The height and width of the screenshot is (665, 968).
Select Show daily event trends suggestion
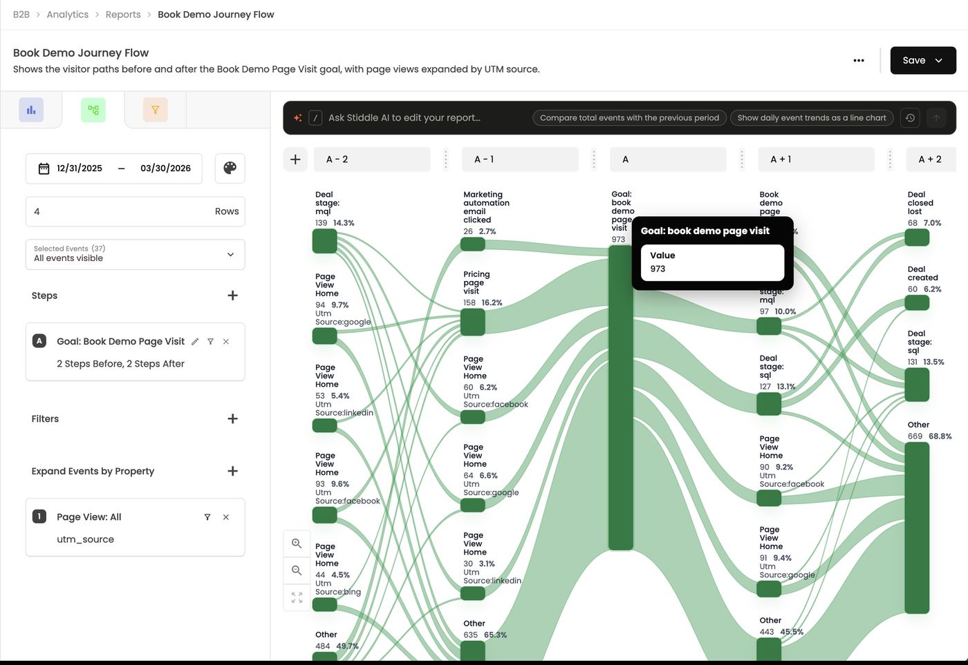[x=812, y=118]
